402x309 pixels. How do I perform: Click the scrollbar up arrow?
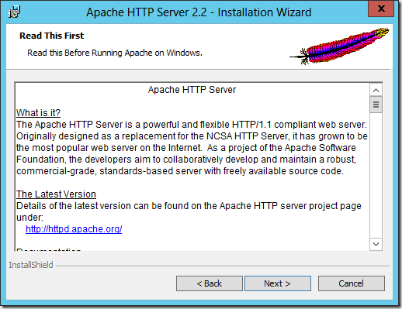coord(376,90)
